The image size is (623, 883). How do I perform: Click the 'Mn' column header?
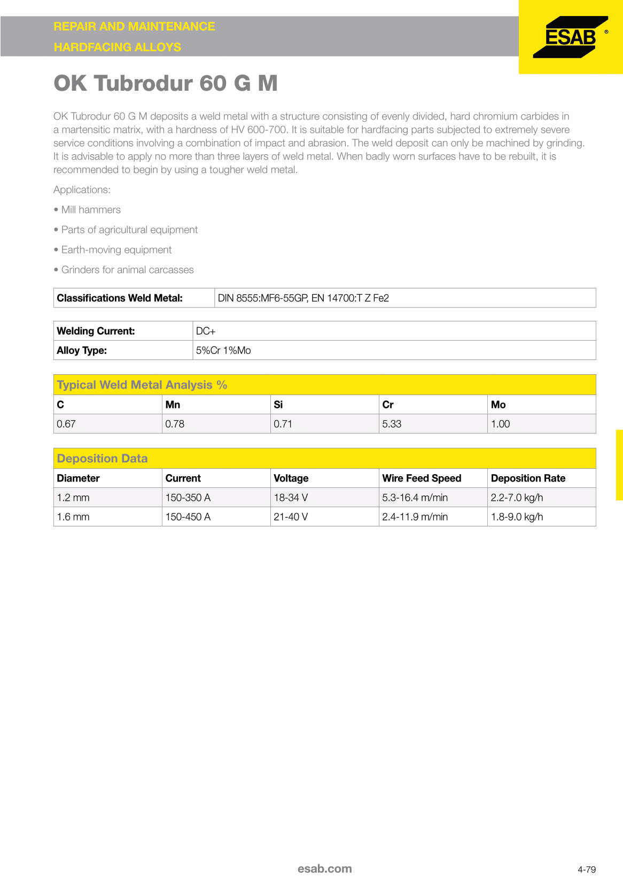[x=216, y=405]
